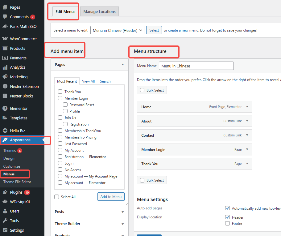This screenshot has height=236, width=281.
Task: Click the create a new menu link
Action: [183, 30]
